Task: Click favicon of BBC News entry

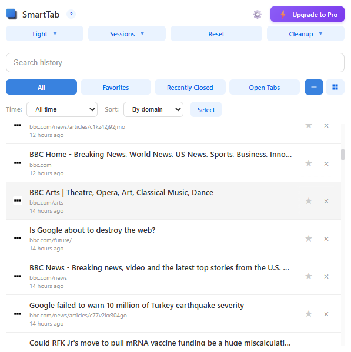Action: tap(18, 276)
